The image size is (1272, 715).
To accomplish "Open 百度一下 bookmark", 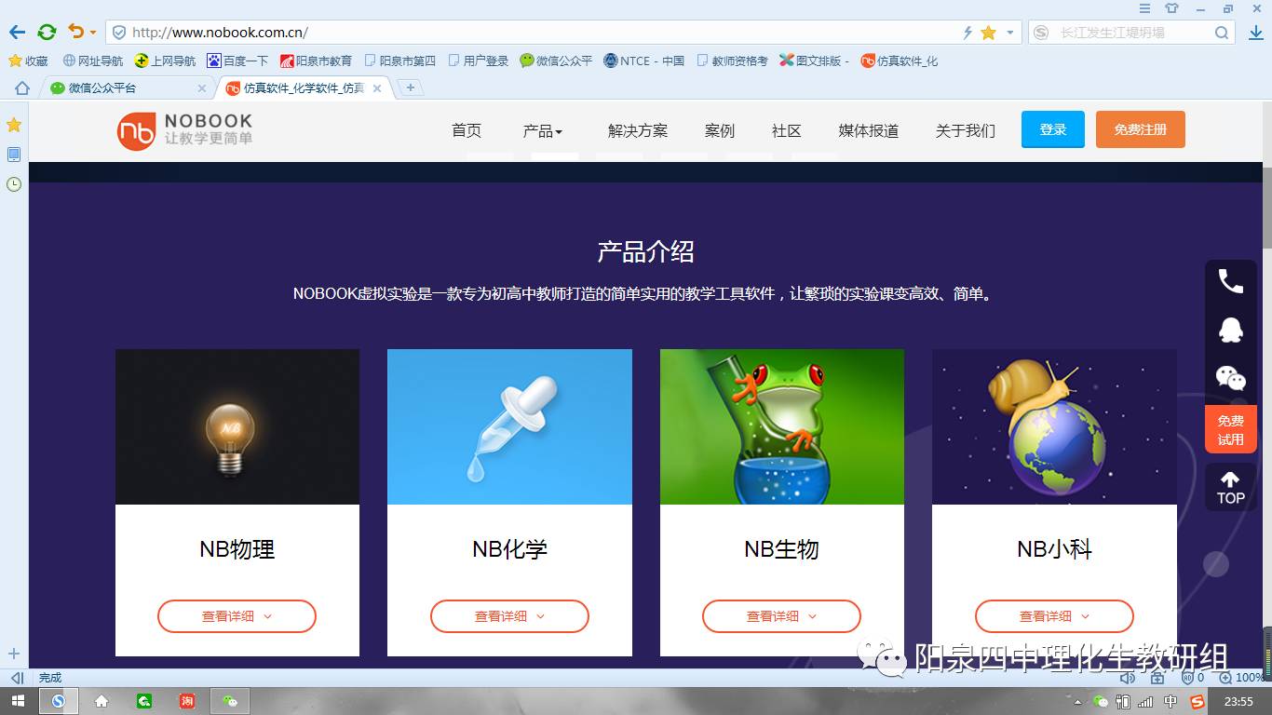I will click(x=237, y=61).
